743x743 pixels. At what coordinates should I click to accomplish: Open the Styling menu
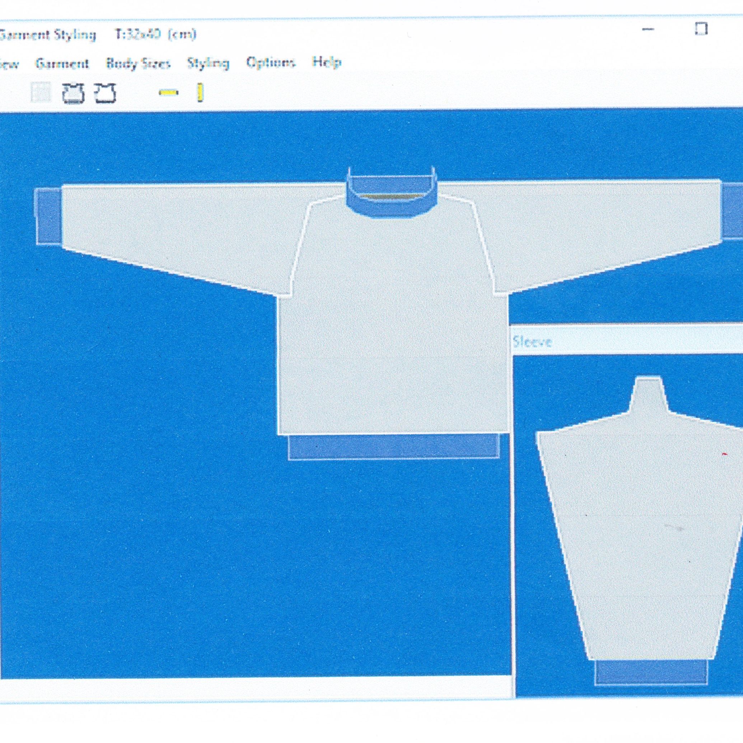(x=208, y=63)
